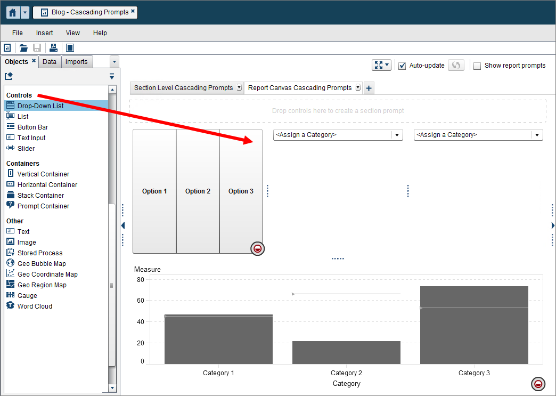The height and width of the screenshot is (396, 556).
Task: Open the left Assign a Category dropdown
Action: pyautogui.click(x=397, y=135)
